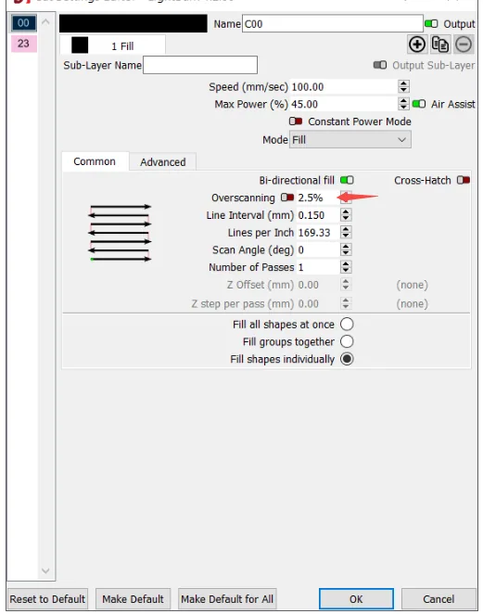Switch to the Advanced tab
The height and width of the screenshot is (614, 483).
click(x=163, y=162)
